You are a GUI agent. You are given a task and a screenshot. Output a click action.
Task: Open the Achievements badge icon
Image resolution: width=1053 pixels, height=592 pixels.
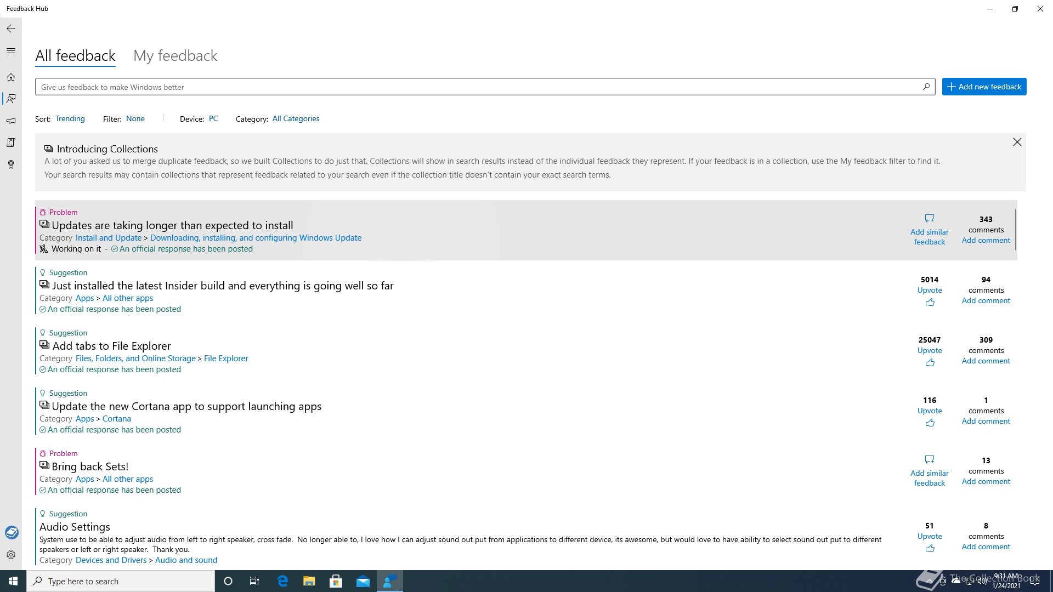click(x=11, y=164)
